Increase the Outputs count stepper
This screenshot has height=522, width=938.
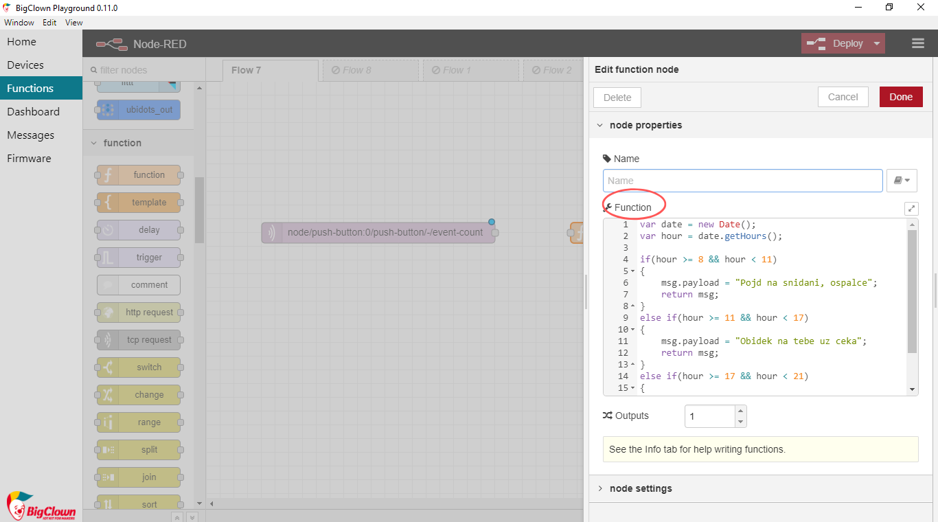click(x=740, y=411)
